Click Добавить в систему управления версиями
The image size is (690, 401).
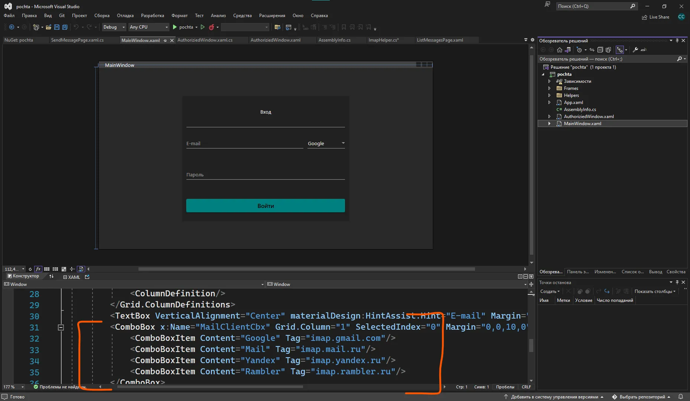click(x=554, y=397)
